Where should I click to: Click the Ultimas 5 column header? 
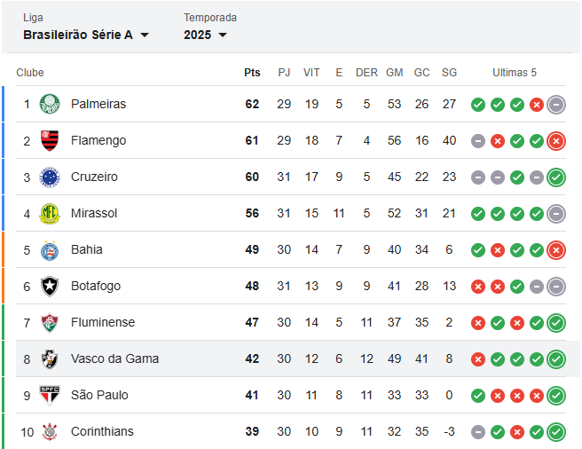tap(515, 73)
